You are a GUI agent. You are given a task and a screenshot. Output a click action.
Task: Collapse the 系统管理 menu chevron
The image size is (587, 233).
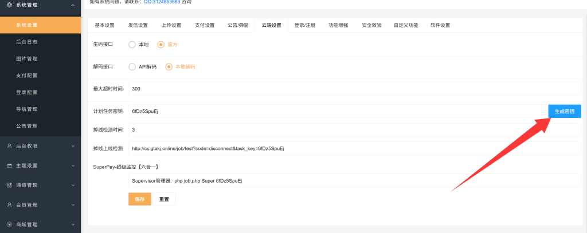point(73,5)
